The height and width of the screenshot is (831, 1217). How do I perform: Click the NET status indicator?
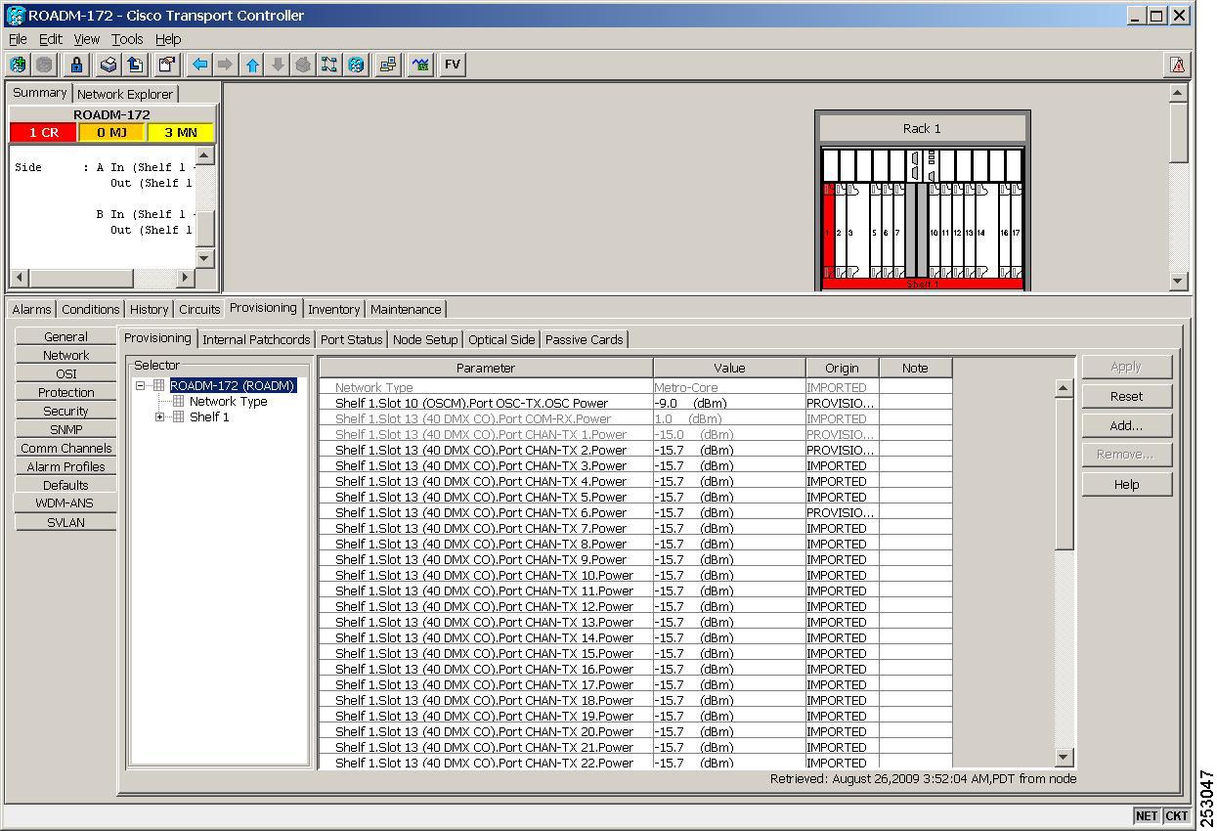click(1147, 815)
